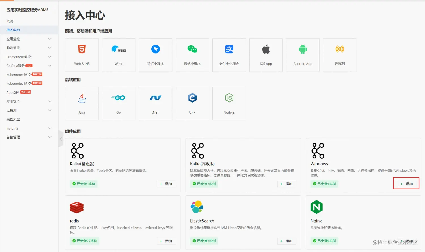
Task: Click the Kafka(高级版) logo icon
Action: tap(198, 151)
